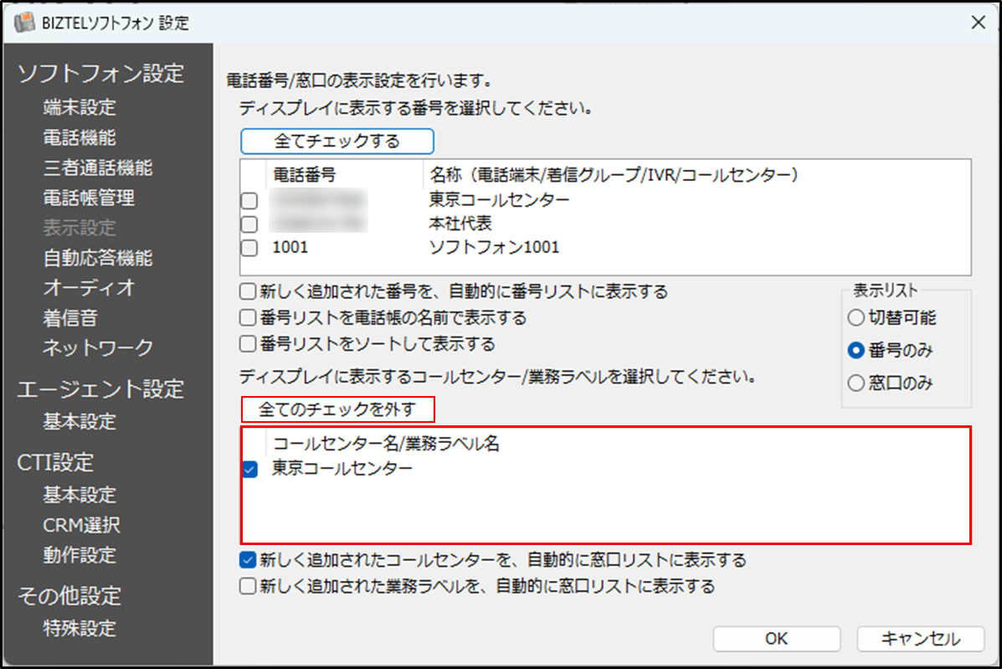
Task: Click the 全てのチェックを外す button
Action: tap(338, 409)
